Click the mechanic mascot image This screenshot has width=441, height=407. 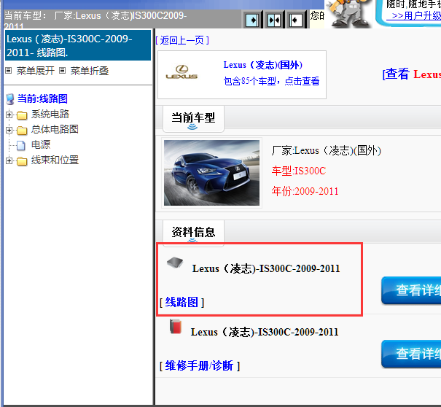[349, 14]
